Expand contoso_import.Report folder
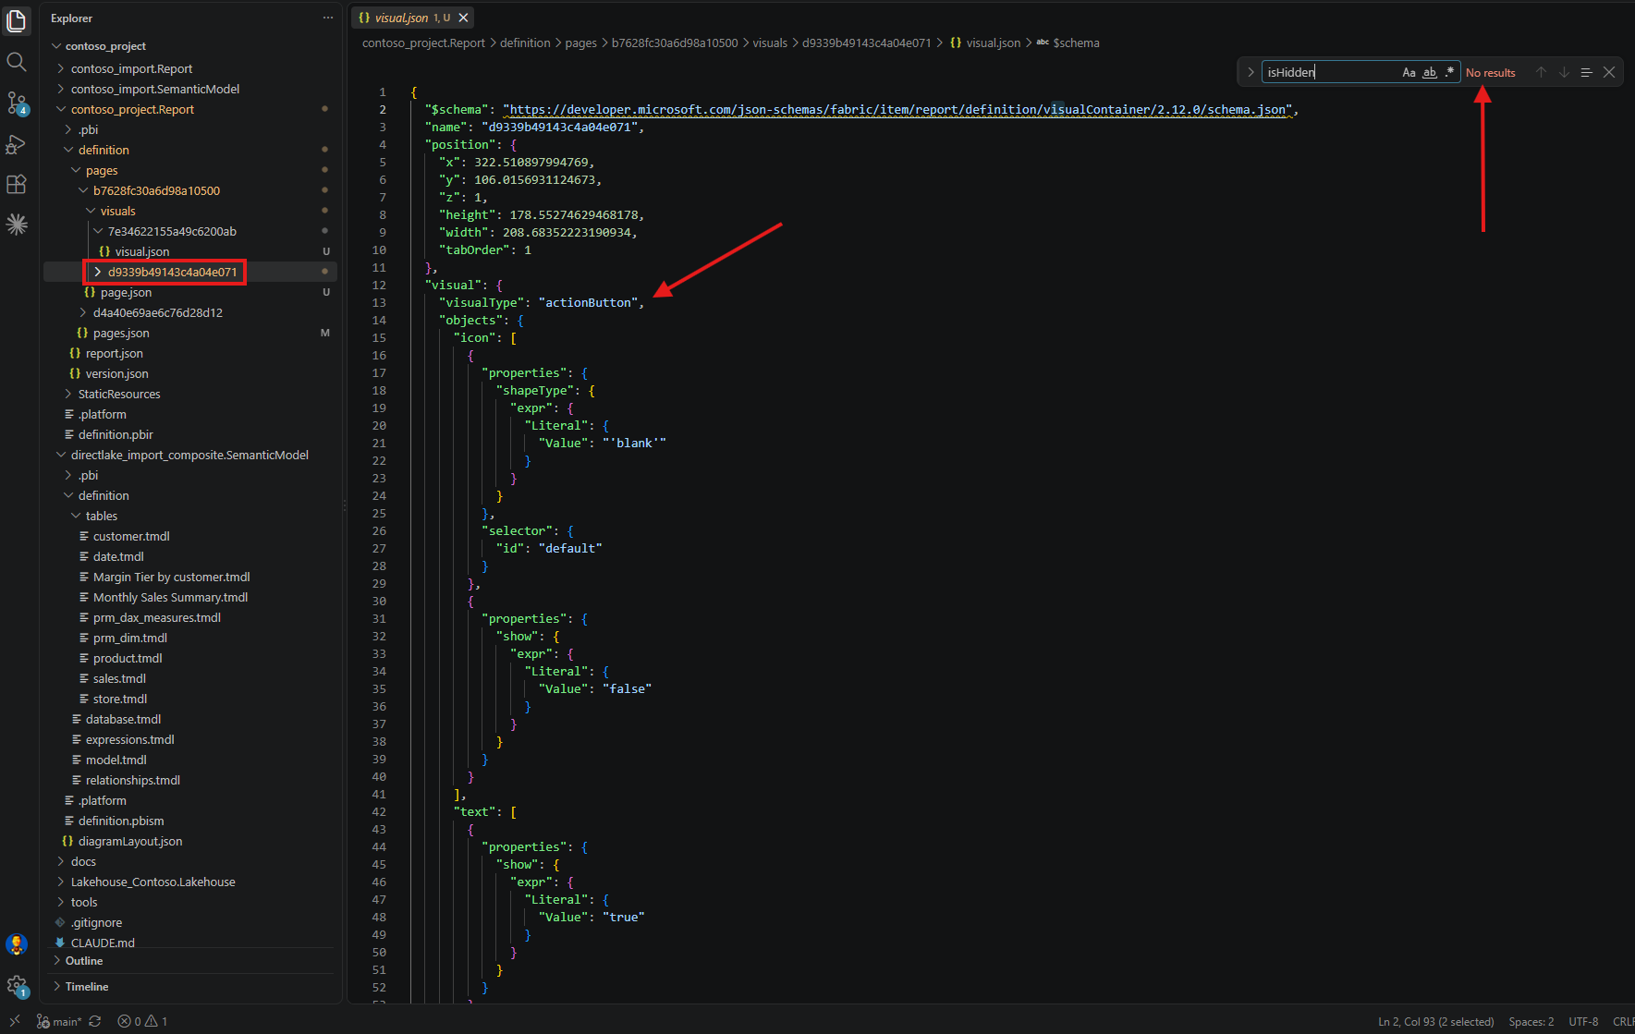 point(131,68)
